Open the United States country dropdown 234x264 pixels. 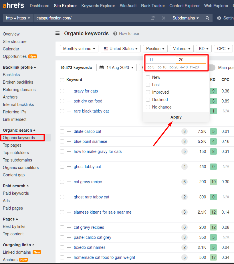click(121, 49)
